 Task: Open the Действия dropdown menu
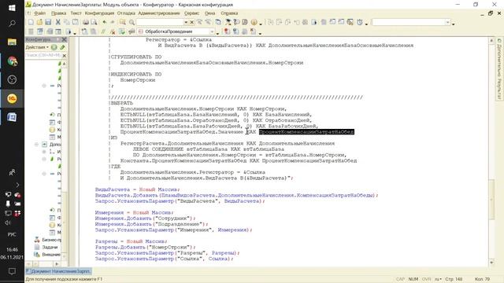[x=37, y=47]
